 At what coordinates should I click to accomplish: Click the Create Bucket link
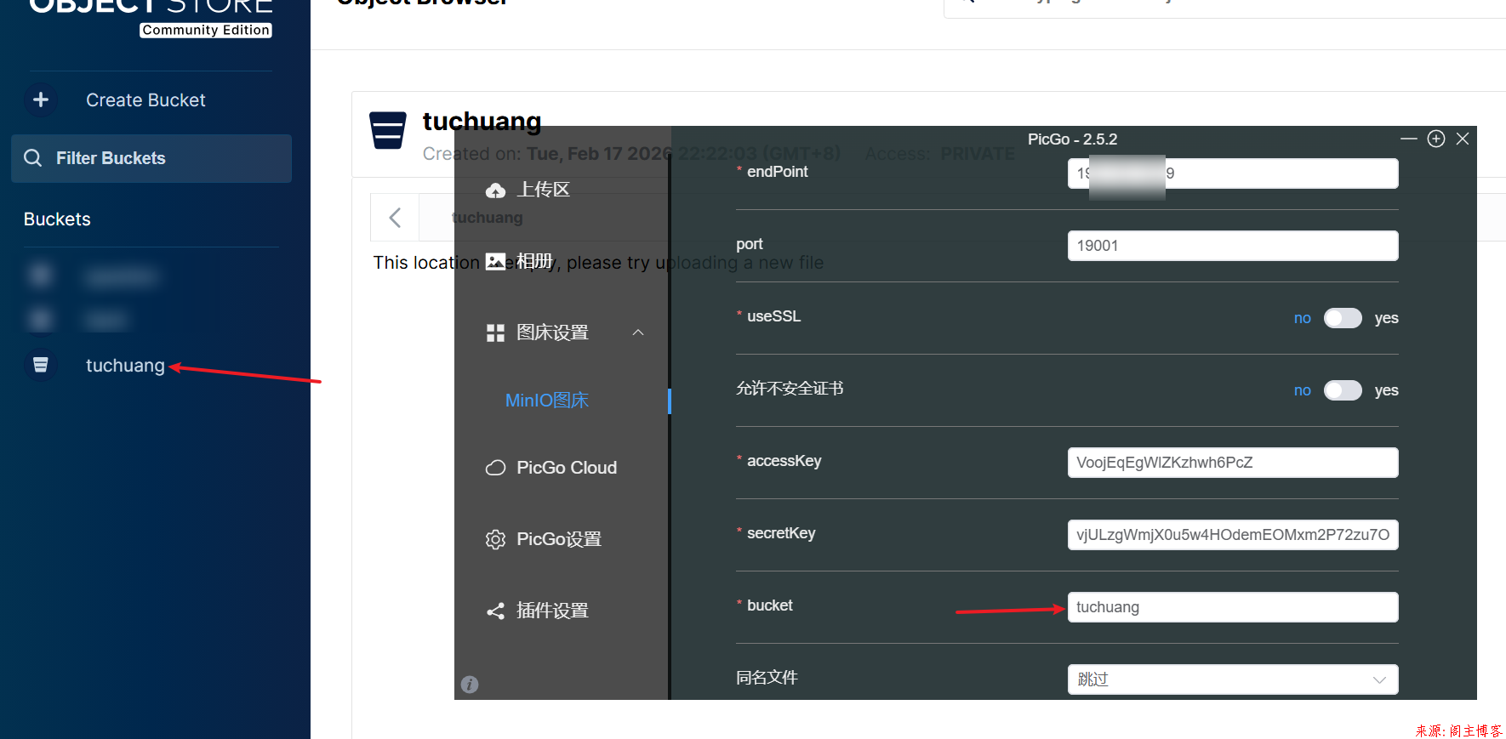(x=145, y=100)
